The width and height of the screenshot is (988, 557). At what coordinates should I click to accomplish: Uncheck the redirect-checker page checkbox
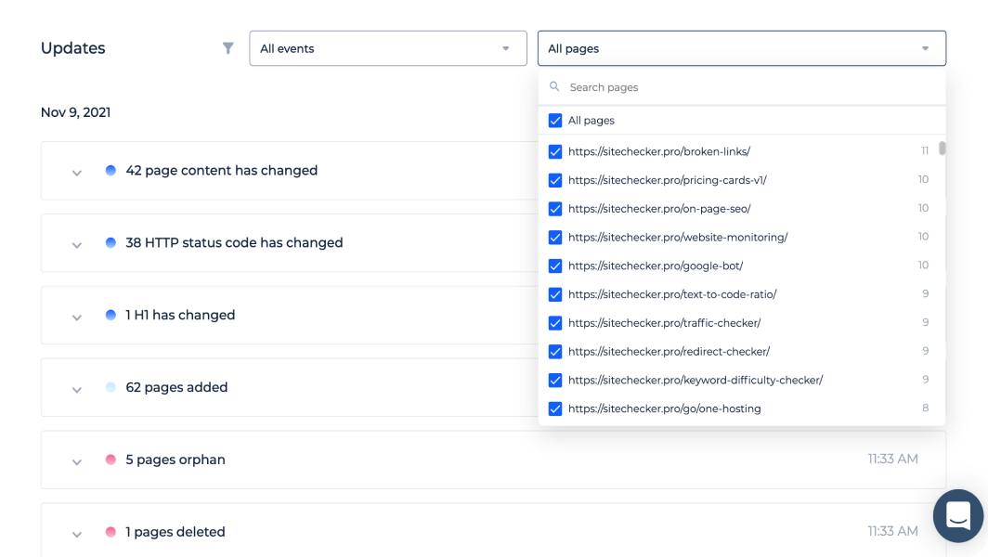point(555,352)
